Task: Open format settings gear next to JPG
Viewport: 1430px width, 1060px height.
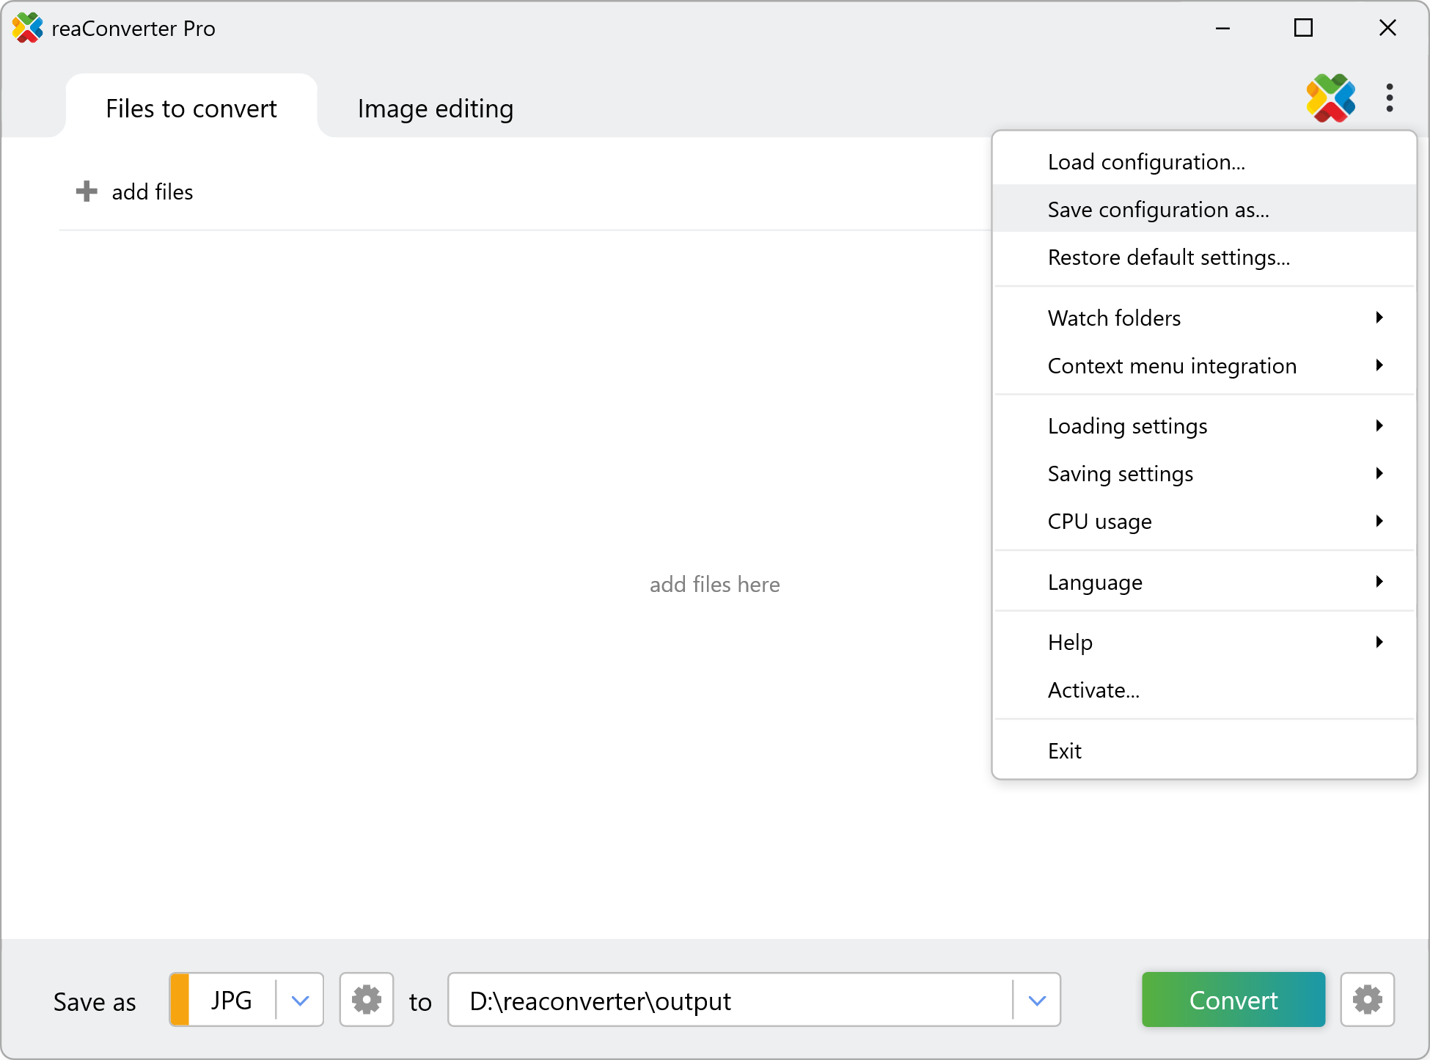Action: click(366, 1000)
